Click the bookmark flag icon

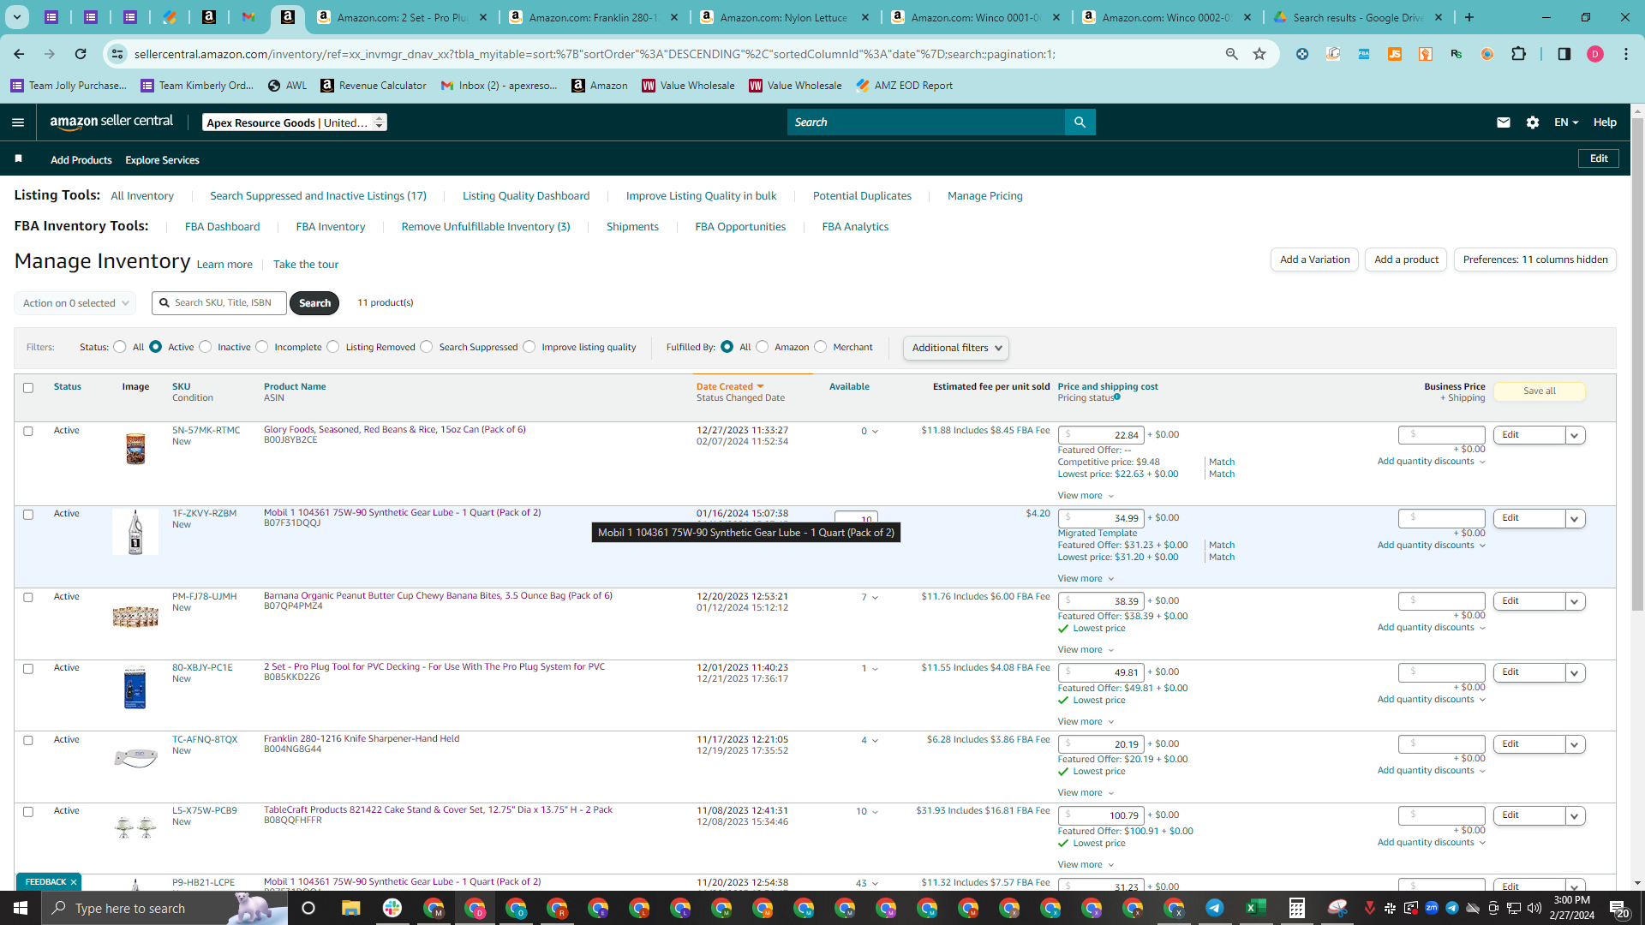pyautogui.click(x=18, y=159)
